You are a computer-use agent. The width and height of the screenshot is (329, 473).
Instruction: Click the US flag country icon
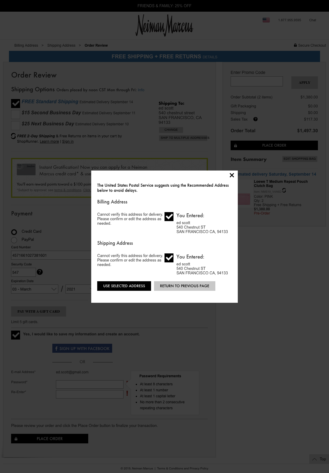pos(266,20)
